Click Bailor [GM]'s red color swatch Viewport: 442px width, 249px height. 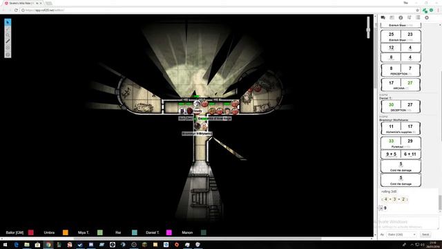[30, 232]
